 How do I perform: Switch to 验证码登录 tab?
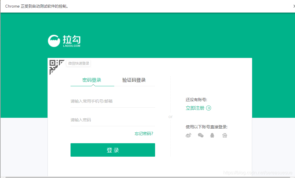(x=134, y=80)
